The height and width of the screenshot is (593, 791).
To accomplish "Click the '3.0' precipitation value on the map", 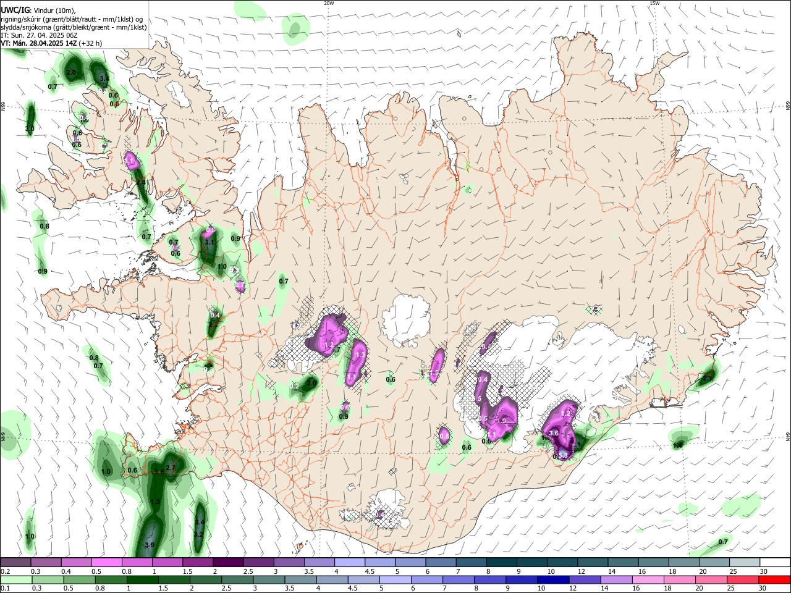I will [x=30, y=128].
